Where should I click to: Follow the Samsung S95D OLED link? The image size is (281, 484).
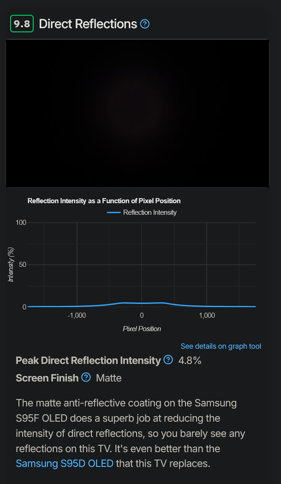tap(64, 463)
